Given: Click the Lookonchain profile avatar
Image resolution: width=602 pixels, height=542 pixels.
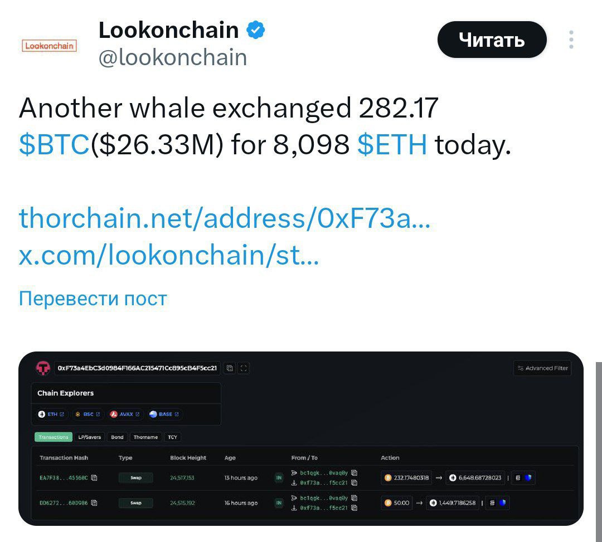Looking at the screenshot, I should click(x=49, y=46).
